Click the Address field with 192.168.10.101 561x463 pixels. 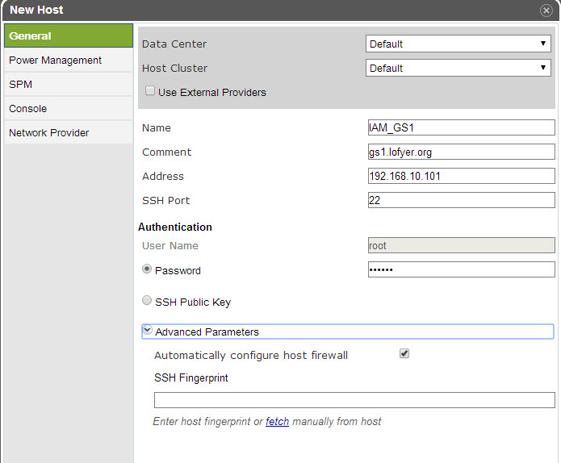462,176
